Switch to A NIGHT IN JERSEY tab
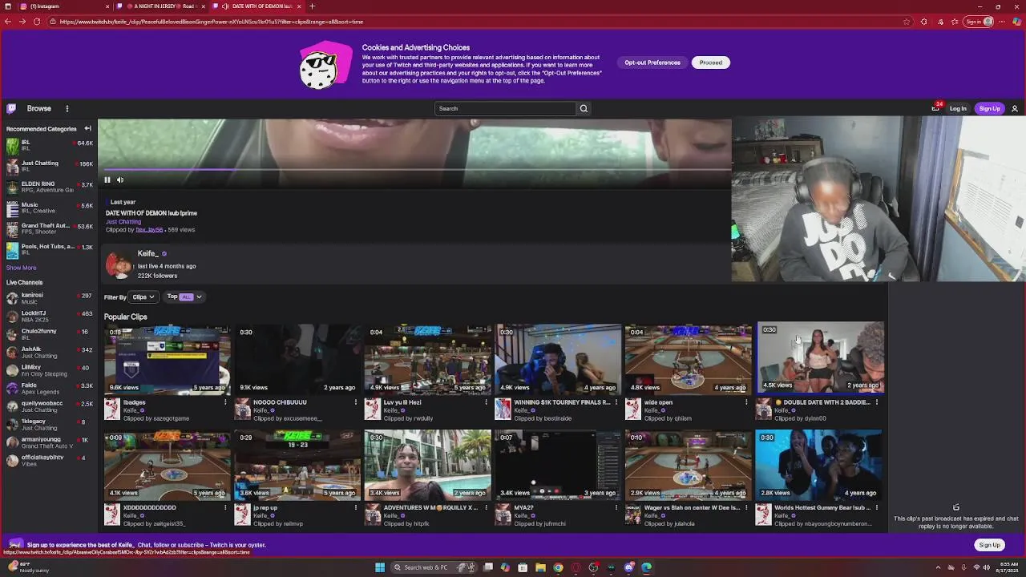 (x=161, y=6)
